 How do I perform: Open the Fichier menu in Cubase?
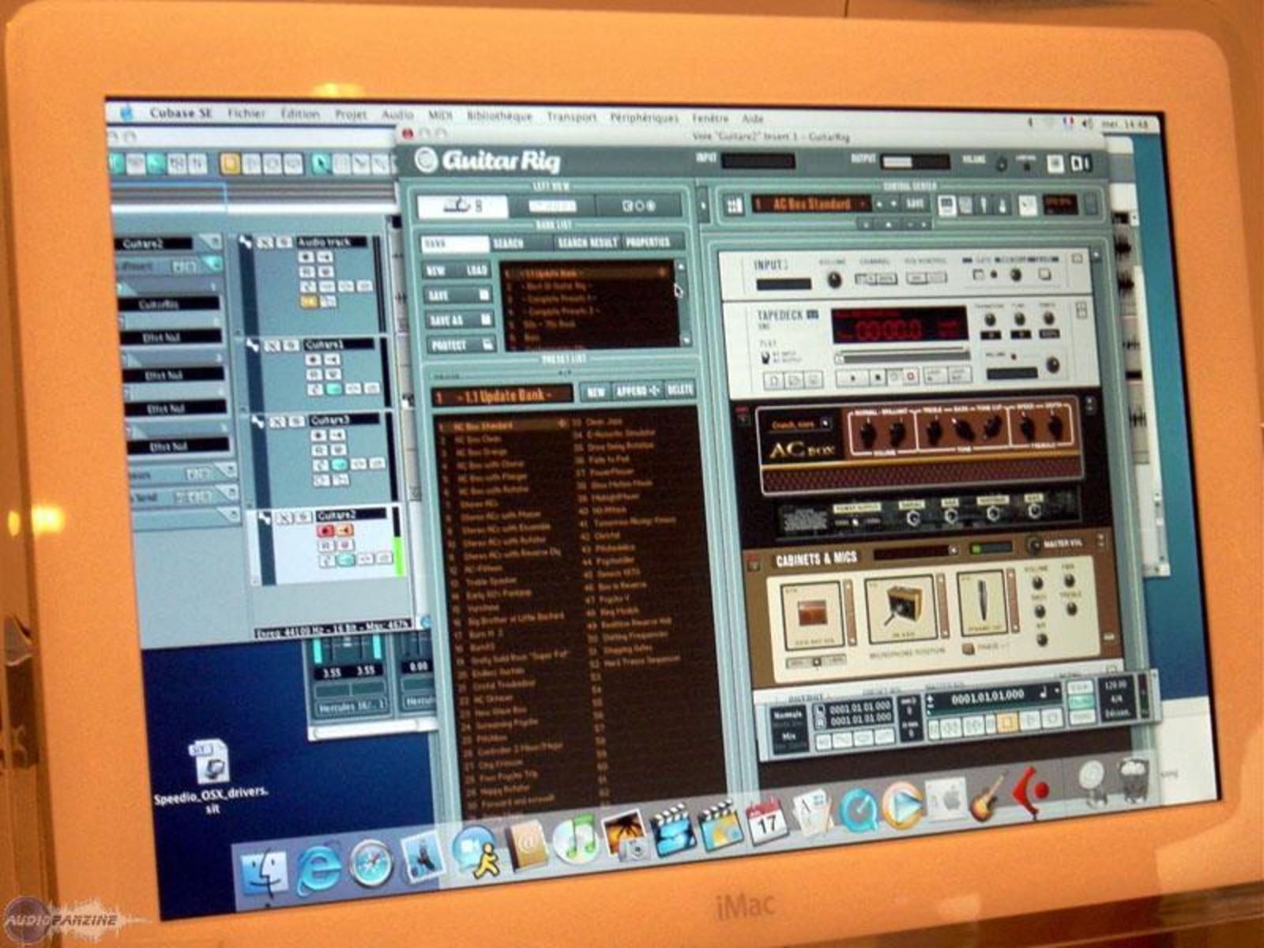(x=246, y=114)
